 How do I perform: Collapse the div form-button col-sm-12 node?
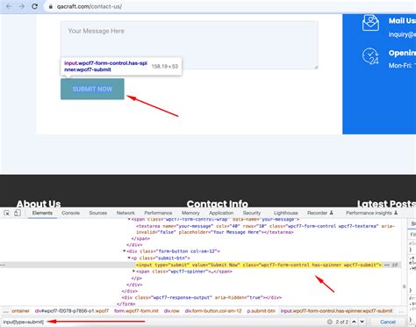(124, 251)
